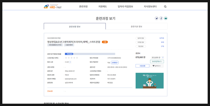The height and width of the screenshot is (106, 210).
Task: Click the print icon
Action: 166,18
